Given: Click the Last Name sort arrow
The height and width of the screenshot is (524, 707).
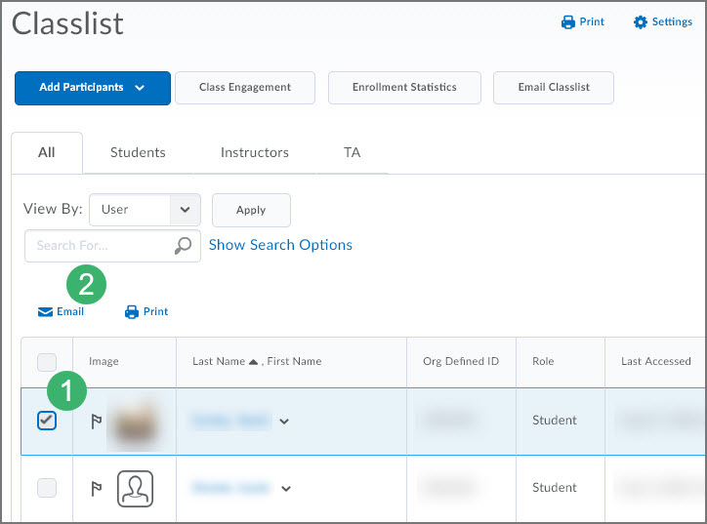Looking at the screenshot, I should click(x=253, y=362).
